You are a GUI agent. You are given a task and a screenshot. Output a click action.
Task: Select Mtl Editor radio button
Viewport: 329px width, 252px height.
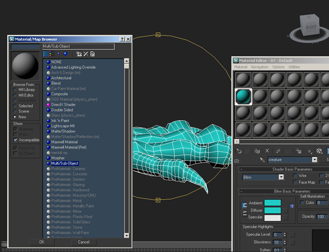click(15, 95)
